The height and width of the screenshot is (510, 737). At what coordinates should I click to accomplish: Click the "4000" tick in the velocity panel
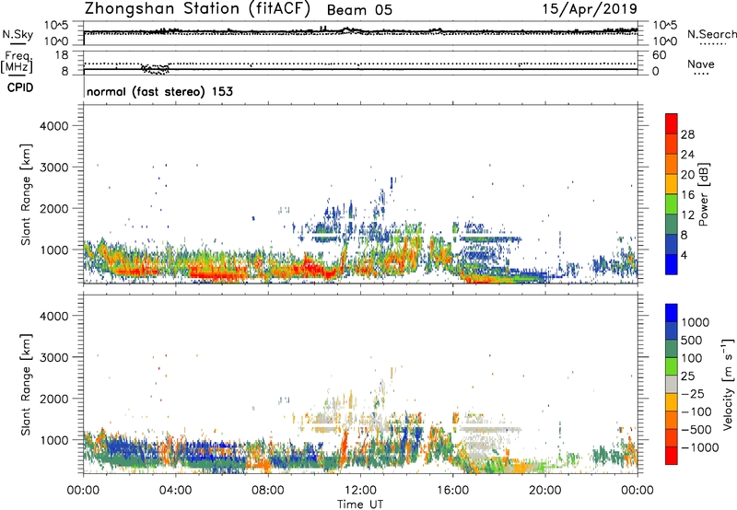[x=54, y=316]
